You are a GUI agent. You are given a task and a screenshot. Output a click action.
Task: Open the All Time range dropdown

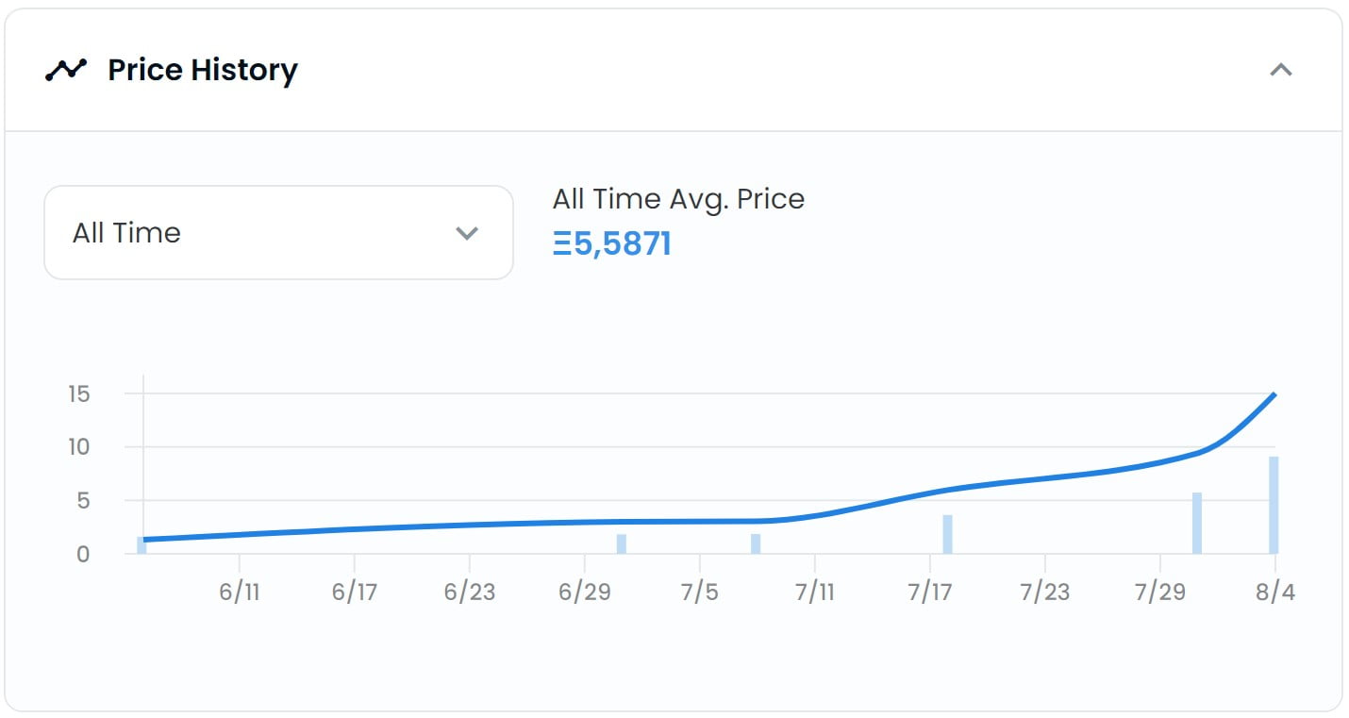click(x=278, y=232)
